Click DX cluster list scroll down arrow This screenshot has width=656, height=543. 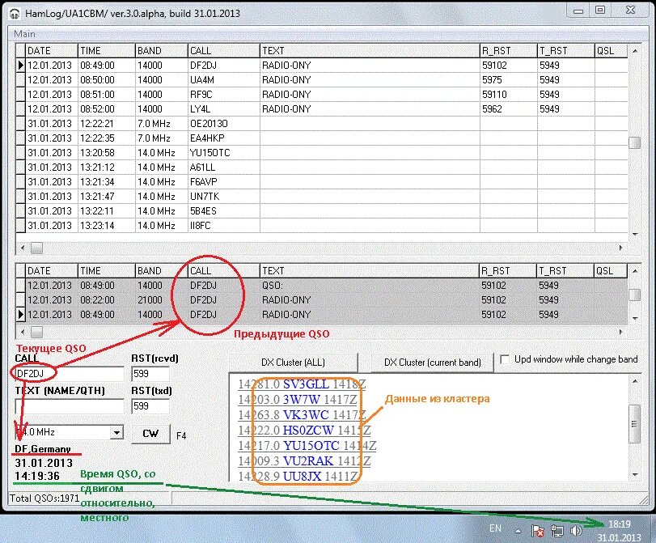tap(635, 475)
